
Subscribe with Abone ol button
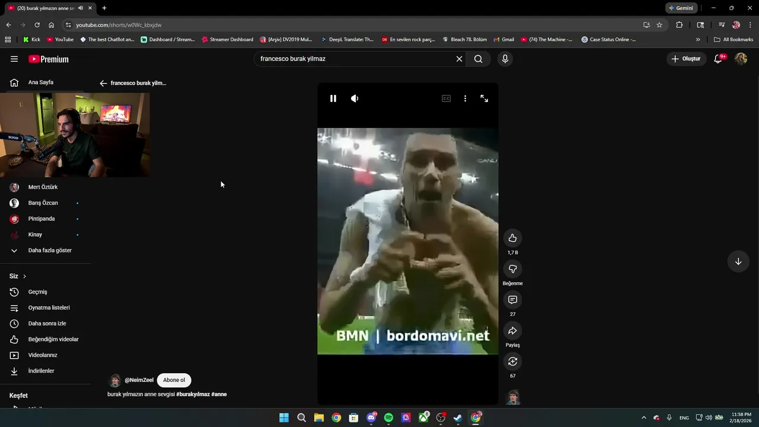[x=174, y=380]
